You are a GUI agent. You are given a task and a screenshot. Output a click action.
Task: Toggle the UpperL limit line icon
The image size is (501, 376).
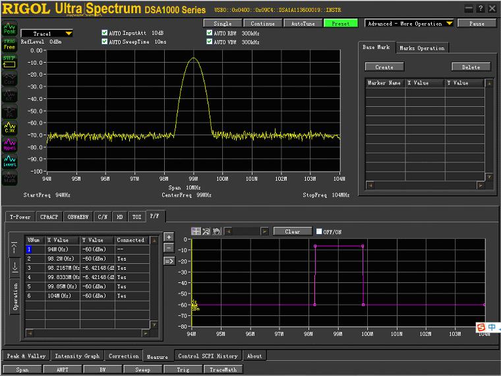pyautogui.click(x=9, y=144)
